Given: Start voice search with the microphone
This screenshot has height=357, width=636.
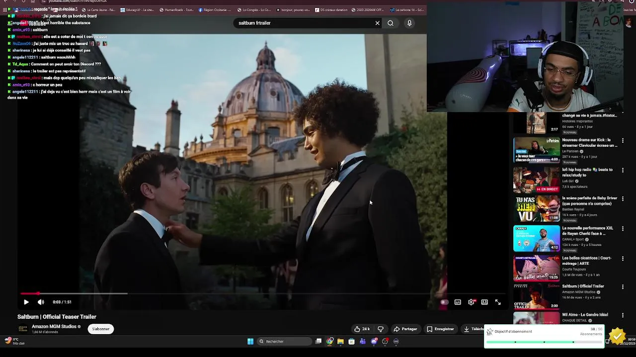Looking at the screenshot, I should (x=409, y=23).
